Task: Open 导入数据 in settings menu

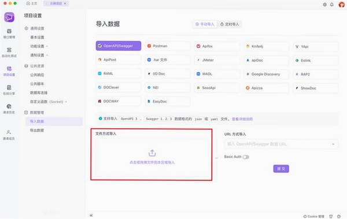Action: [x=54, y=121]
